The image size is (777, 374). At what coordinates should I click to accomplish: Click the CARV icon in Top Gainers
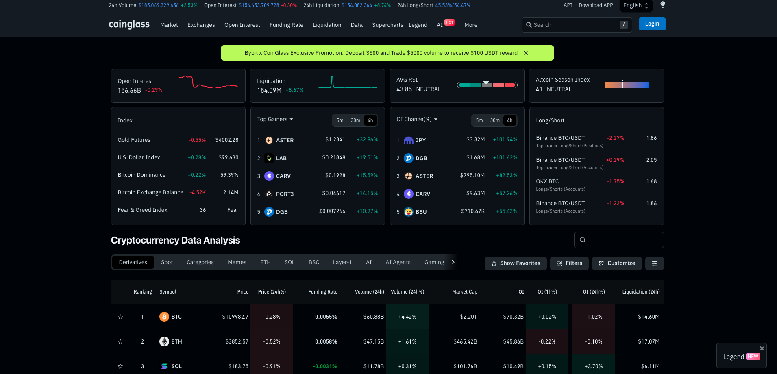[x=269, y=176]
